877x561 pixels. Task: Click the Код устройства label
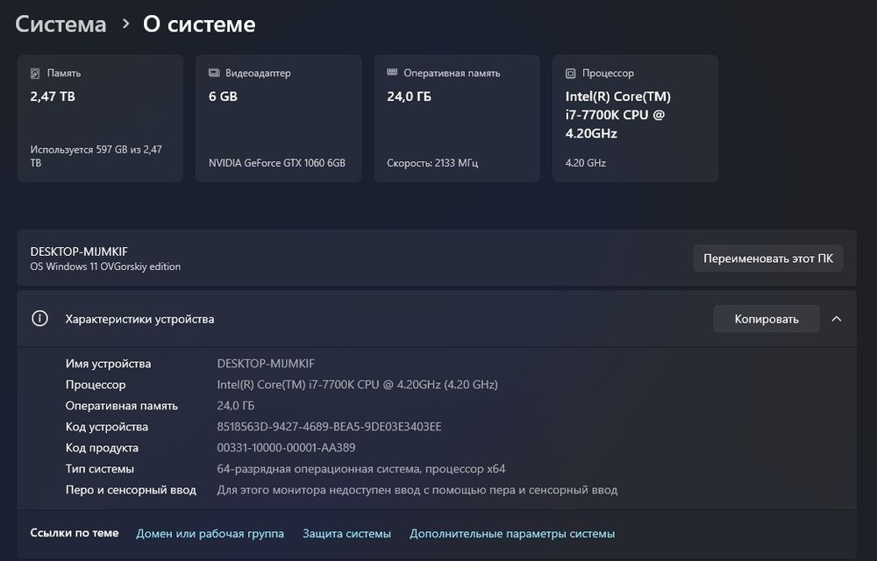107,427
